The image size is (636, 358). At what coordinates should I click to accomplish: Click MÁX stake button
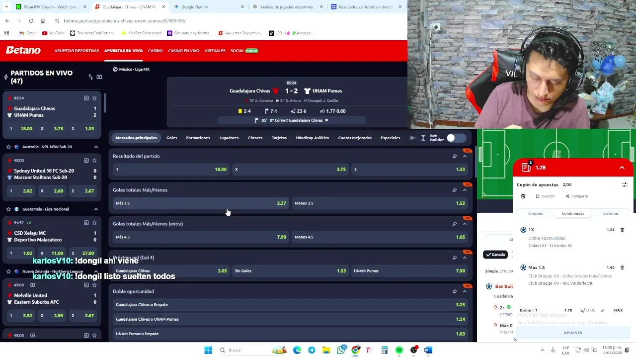[x=618, y=310]
